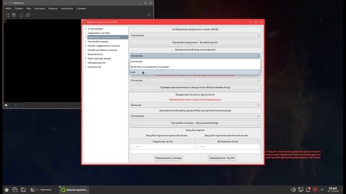Click the red square tray icon
Image resolution: width=346 pixels, height=194 pixels.
click(x=315, y=190)
